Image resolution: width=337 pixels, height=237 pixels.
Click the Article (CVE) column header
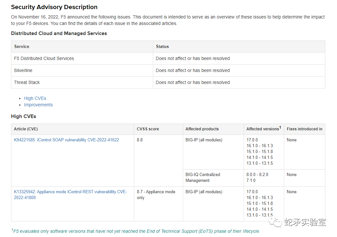click(x=26, y=129)
